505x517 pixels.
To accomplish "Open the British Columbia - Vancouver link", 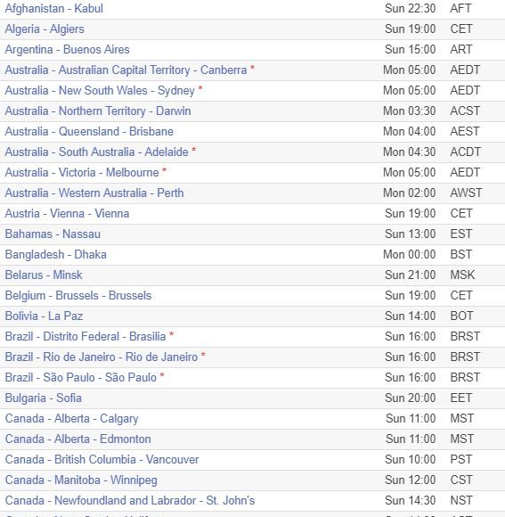I will (x=102, y=459).
